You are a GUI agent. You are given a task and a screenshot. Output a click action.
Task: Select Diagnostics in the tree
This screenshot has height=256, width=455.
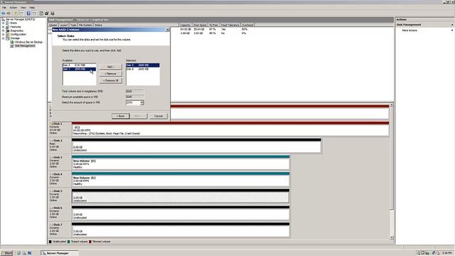tap(17, 31)
